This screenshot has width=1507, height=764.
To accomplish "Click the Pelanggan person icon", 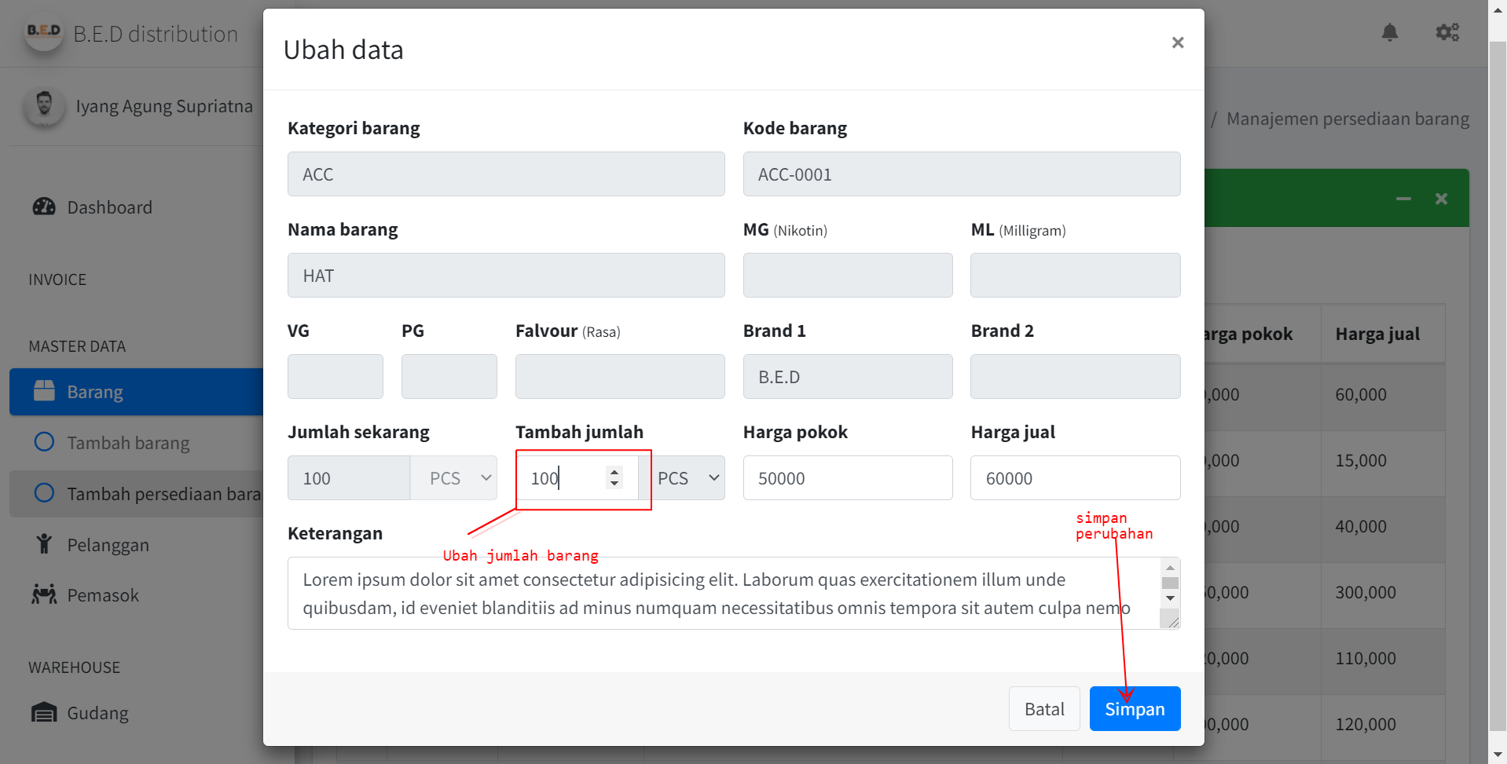I will (44, 544).
